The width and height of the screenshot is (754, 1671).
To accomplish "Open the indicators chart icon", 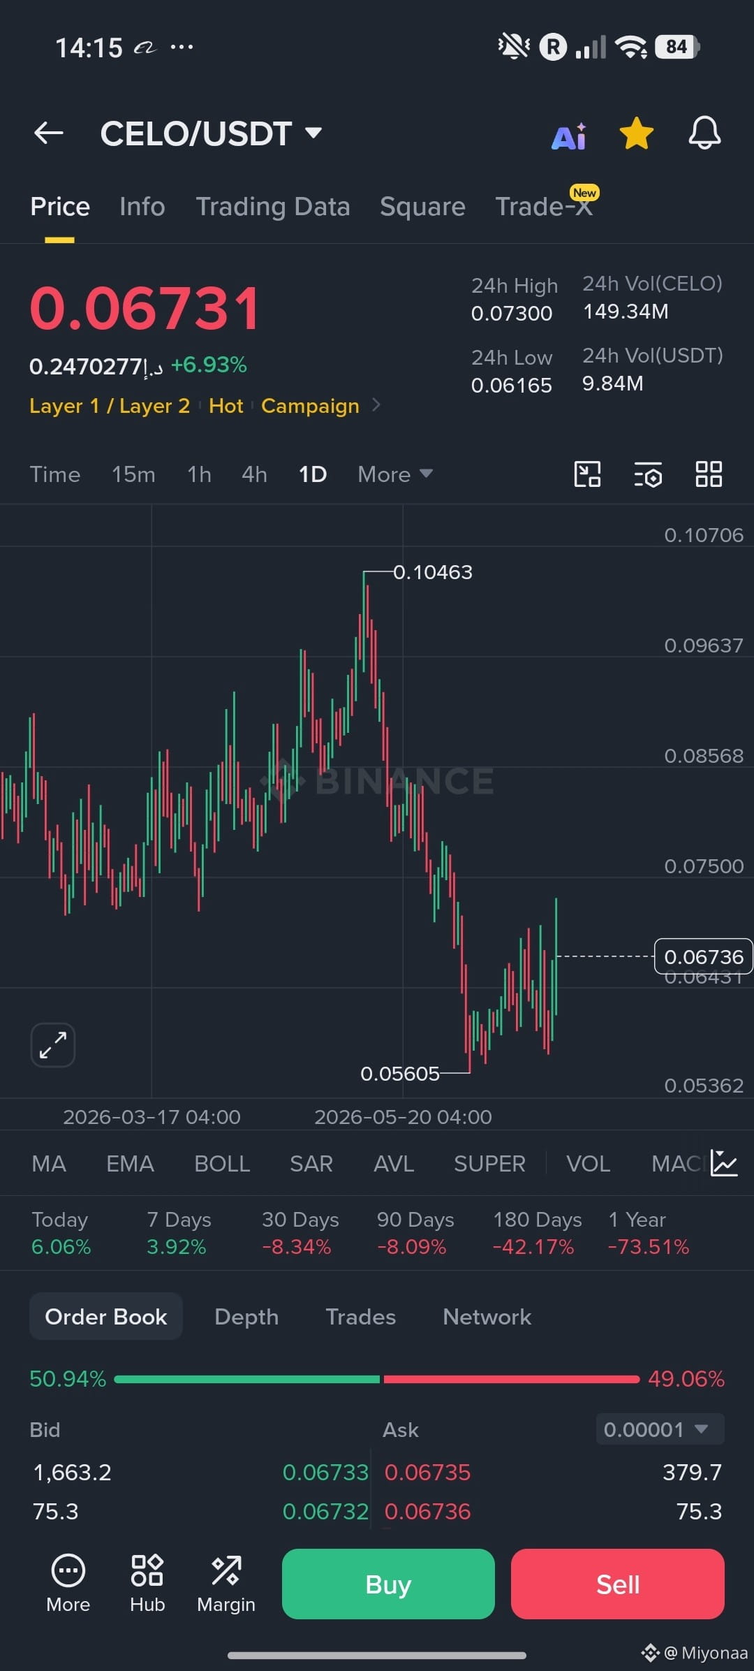I will (724, 1164).
